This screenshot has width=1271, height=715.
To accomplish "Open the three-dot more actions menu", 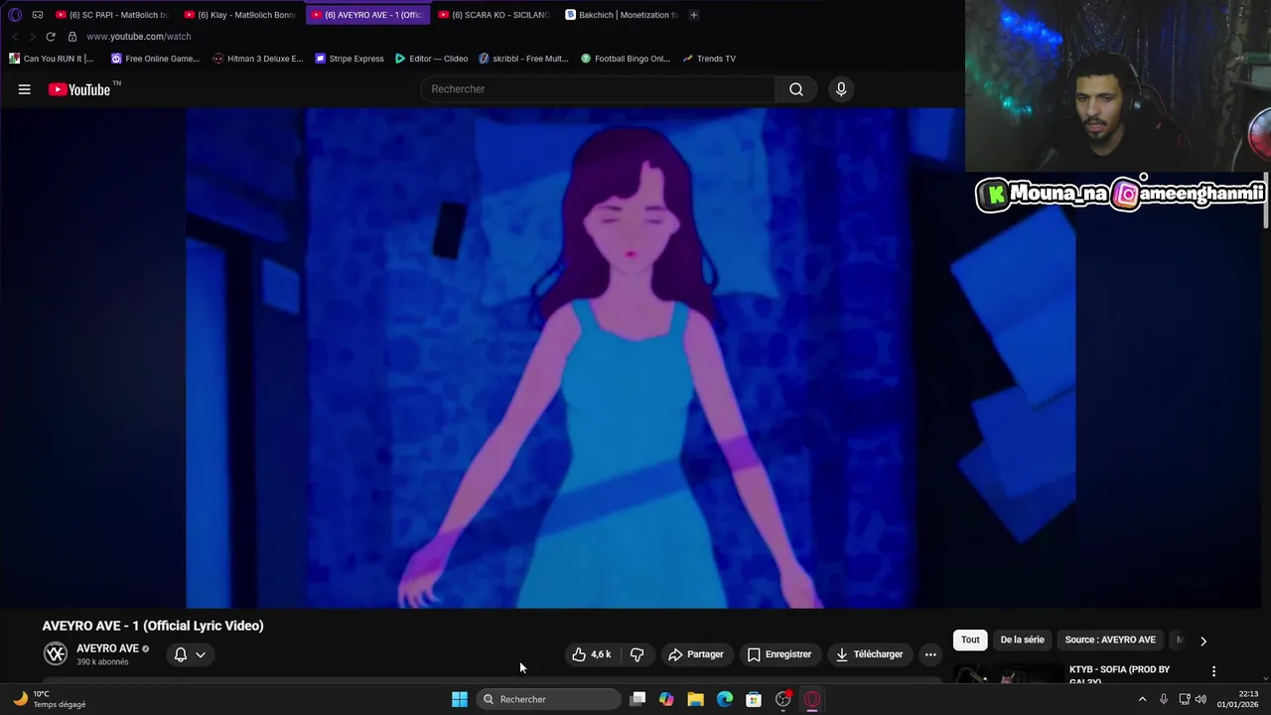I will (x=930, y=654).
